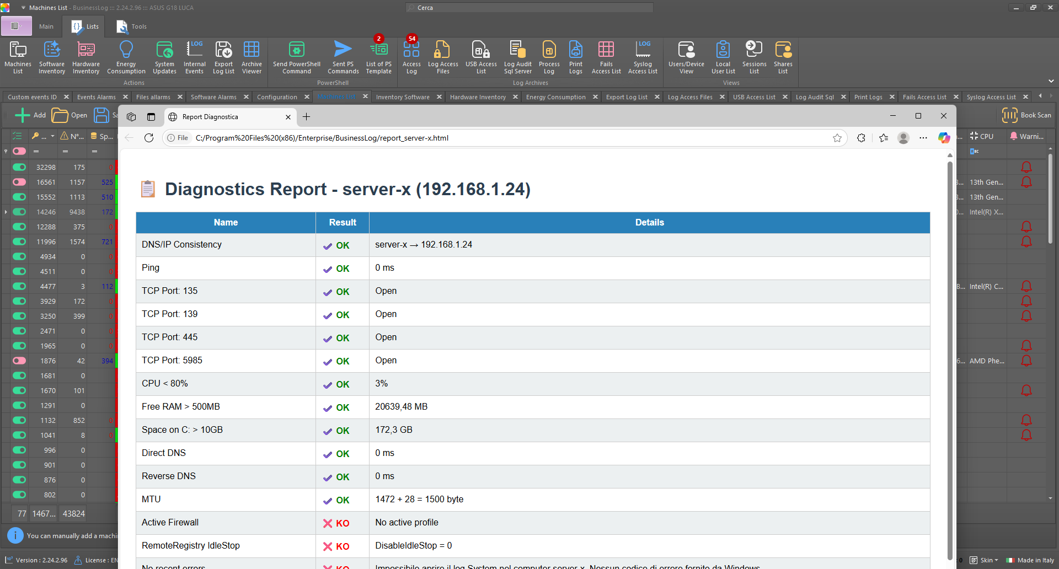
Task: Switch to Main ribbon tab
Action: point(46,26)
